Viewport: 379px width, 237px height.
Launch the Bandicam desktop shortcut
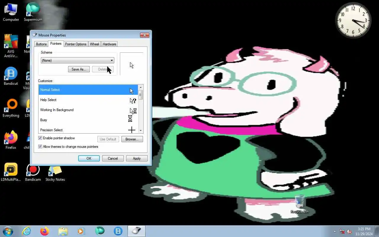(33, 172)
